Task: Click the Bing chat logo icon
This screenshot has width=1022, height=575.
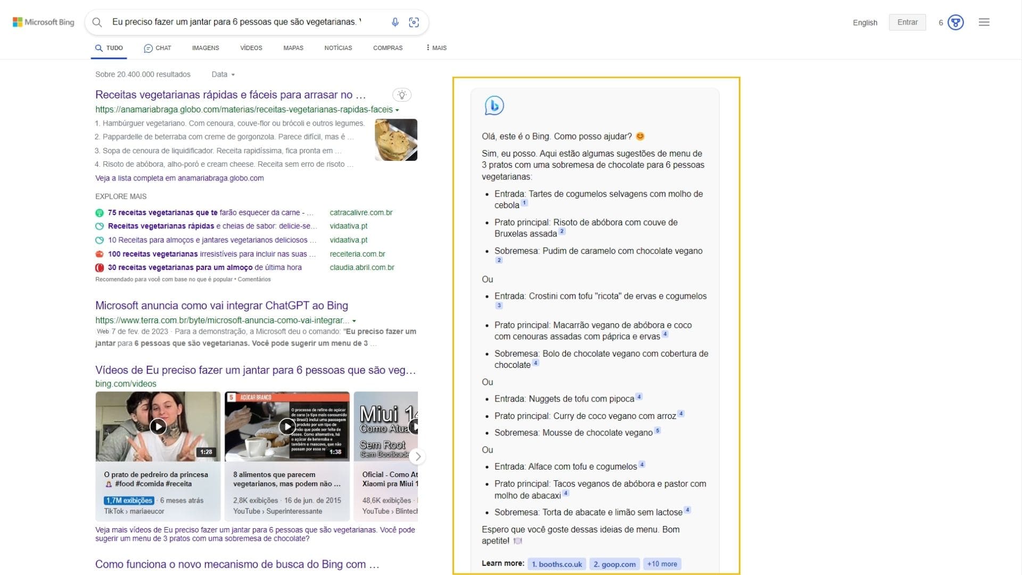Action: [494, 105]
